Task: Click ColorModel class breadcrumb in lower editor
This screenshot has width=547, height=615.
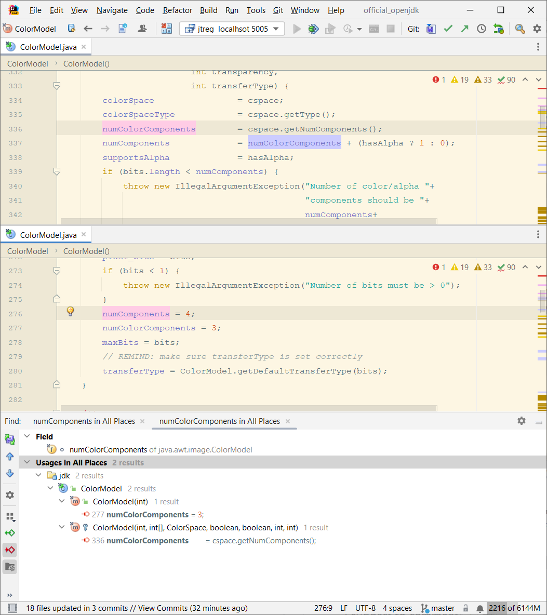Action: [x=28, y=251]
